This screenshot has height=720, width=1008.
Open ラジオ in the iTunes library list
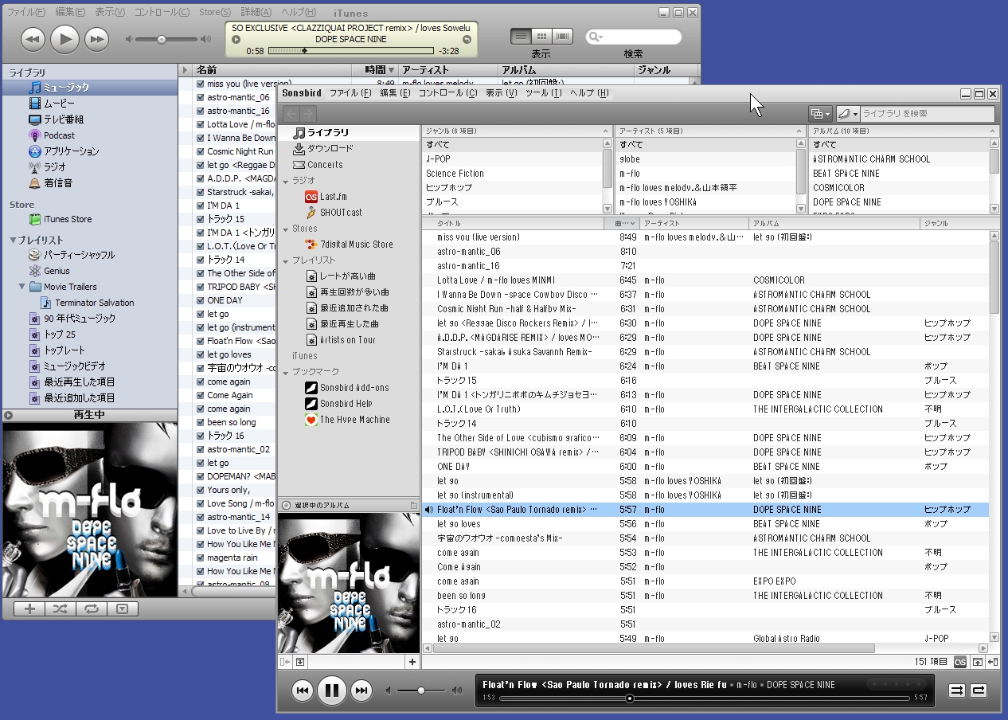pyautogui.click(x=55, y=167)
